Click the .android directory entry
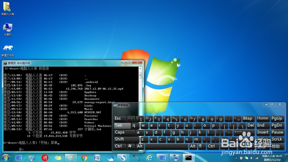Image resolution: width=288 pixels, height=162 pixels. click(x=91, y=82)
